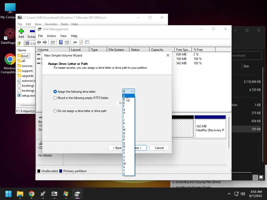Collapse the drive letter dropdown showing E

[129, 91]
